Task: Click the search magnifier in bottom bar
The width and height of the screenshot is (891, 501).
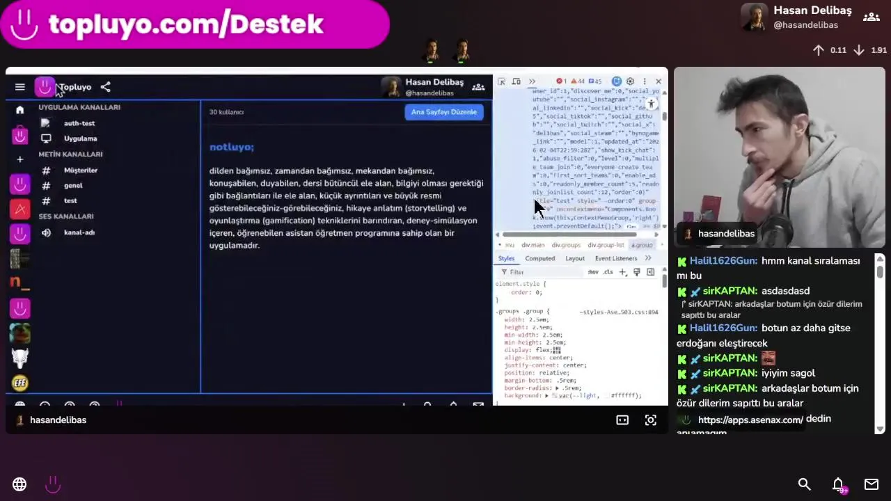Action: click(804, 484)
